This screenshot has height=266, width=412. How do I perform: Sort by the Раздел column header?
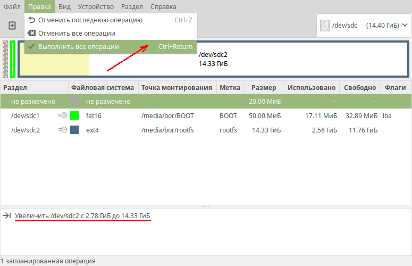[34, 88]
